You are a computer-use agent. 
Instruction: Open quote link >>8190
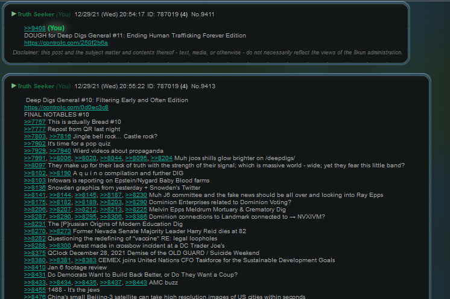[x=60, y=173]
